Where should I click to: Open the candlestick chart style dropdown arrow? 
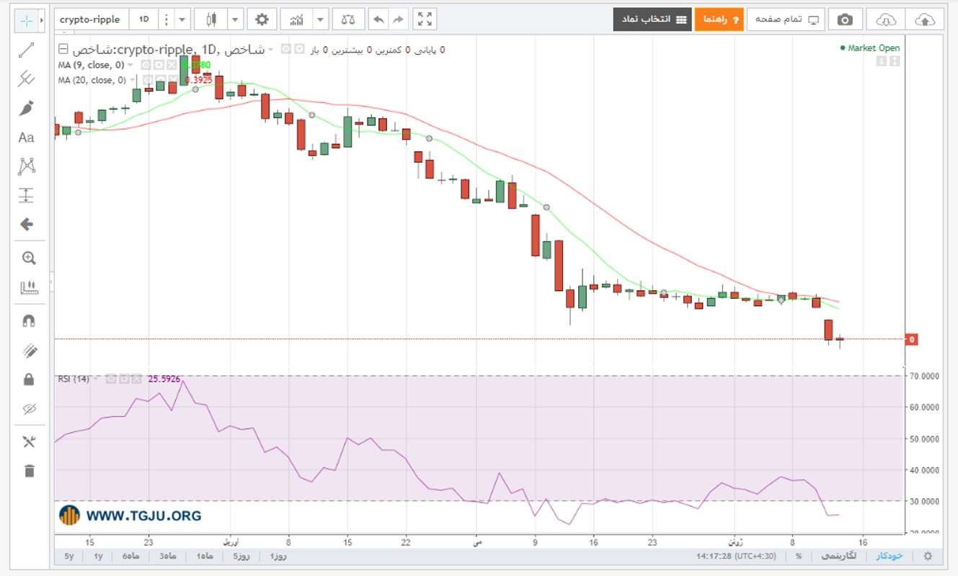click(235, 19)
